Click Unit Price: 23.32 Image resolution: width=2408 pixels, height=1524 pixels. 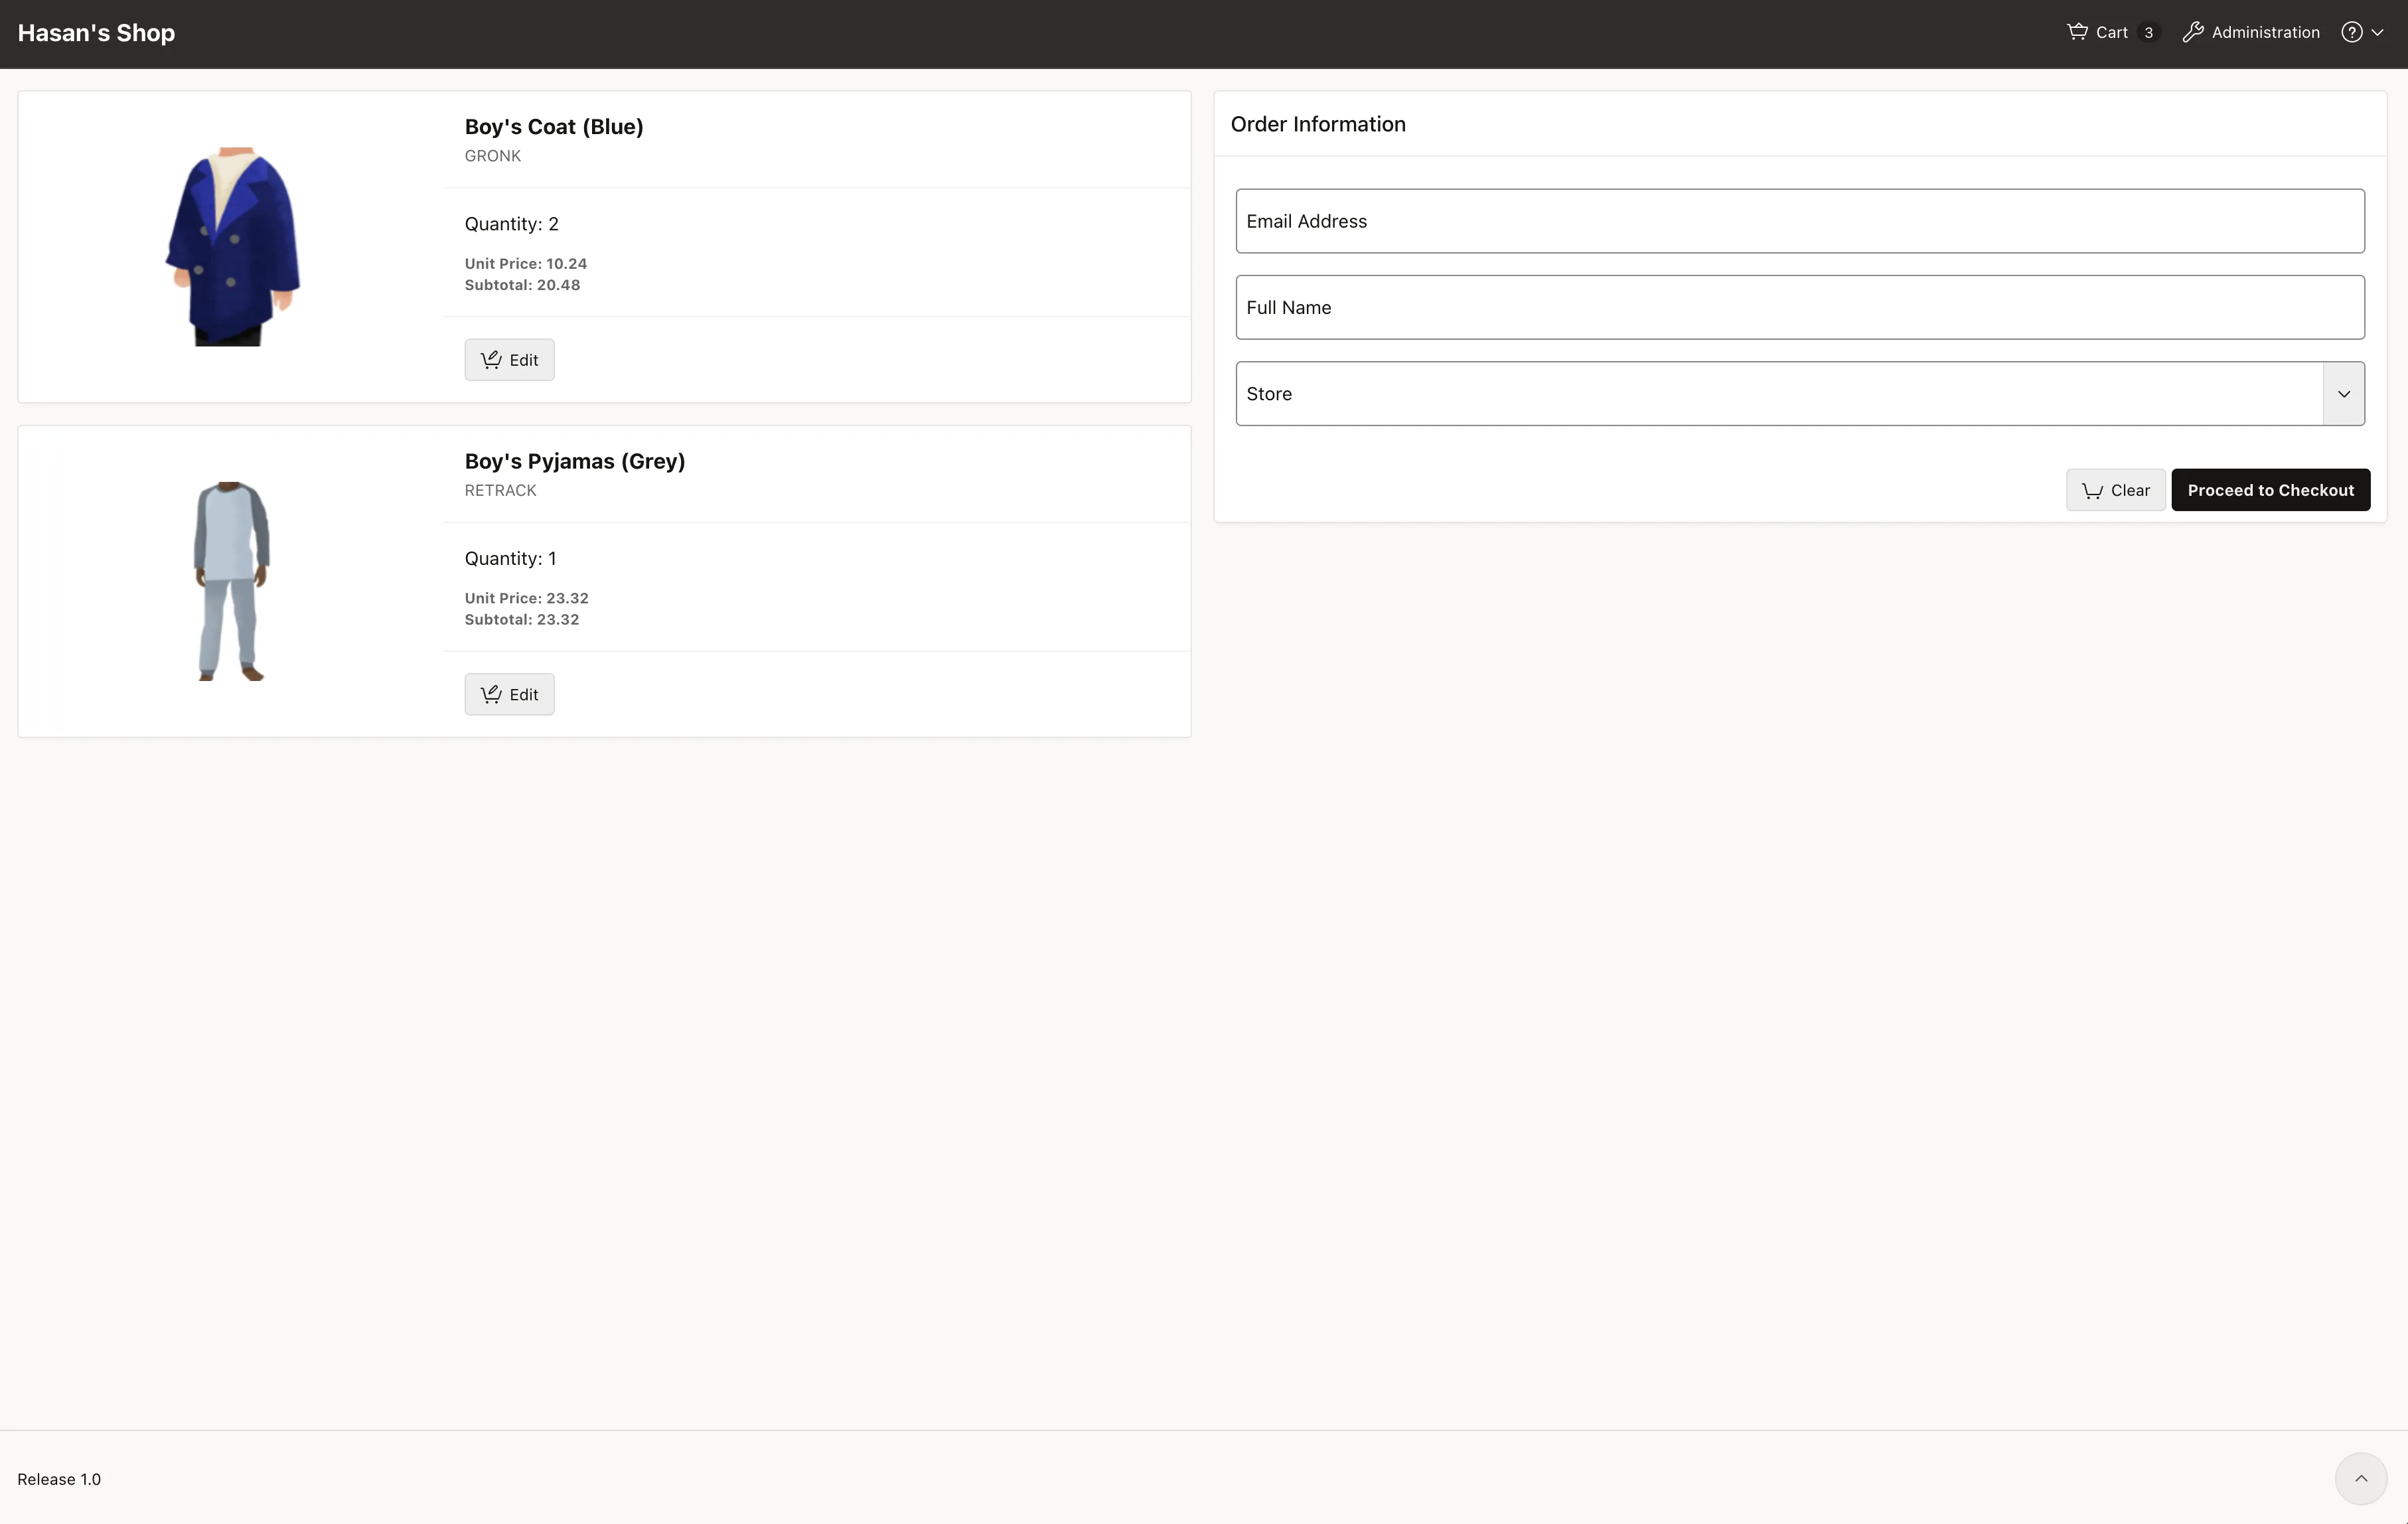click(527, 598)
